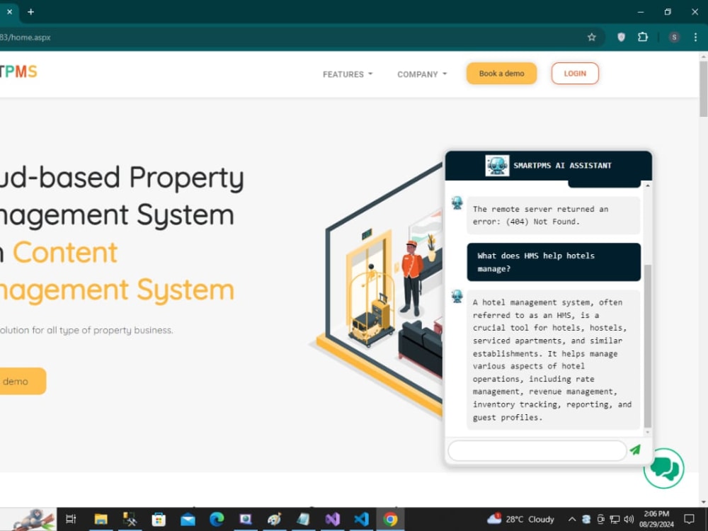The image size is (708, 531).
Task: Show hidden system tray icons
Action: point(571,519)
